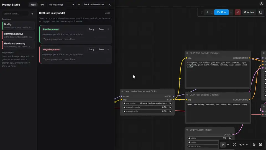Screen dimensions: 266x150
Task: Click the Load LoRA MODEL output socket
Action: click(x=173, y=96)
